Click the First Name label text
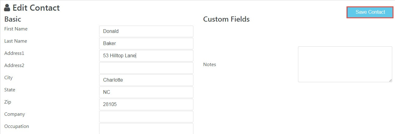 click(16, 29)
